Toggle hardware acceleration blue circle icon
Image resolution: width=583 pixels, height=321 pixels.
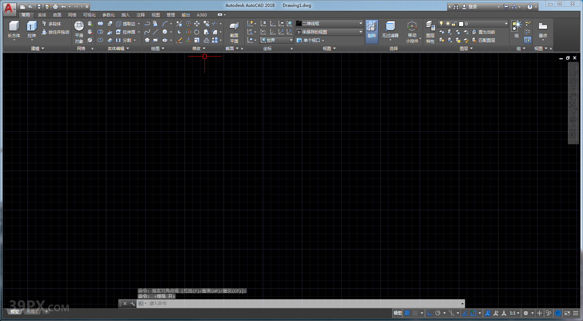click(x=558, y=313)
